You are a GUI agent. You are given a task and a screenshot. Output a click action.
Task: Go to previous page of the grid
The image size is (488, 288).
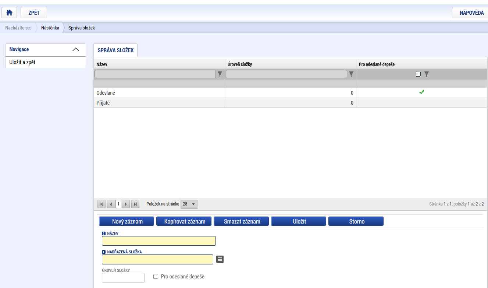110,204
